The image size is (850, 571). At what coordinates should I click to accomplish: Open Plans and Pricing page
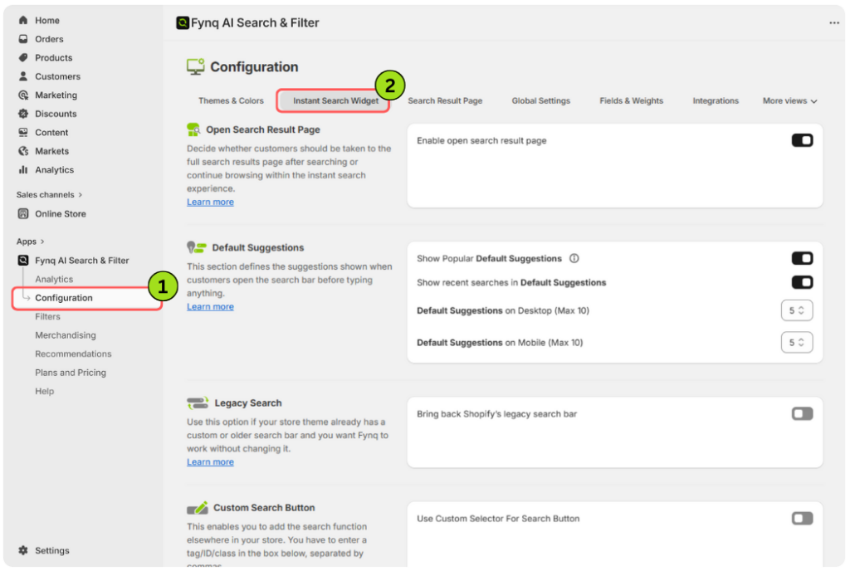[71, 372]
